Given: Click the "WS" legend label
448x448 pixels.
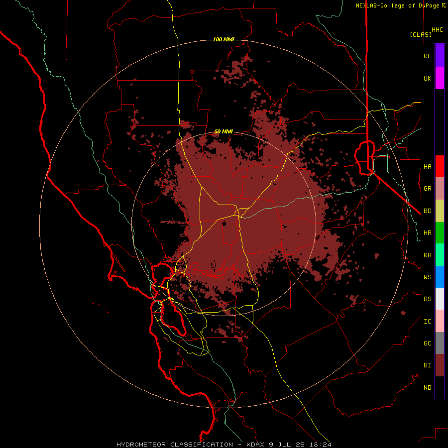Looking at the screenshot, I should coord(427,277).
